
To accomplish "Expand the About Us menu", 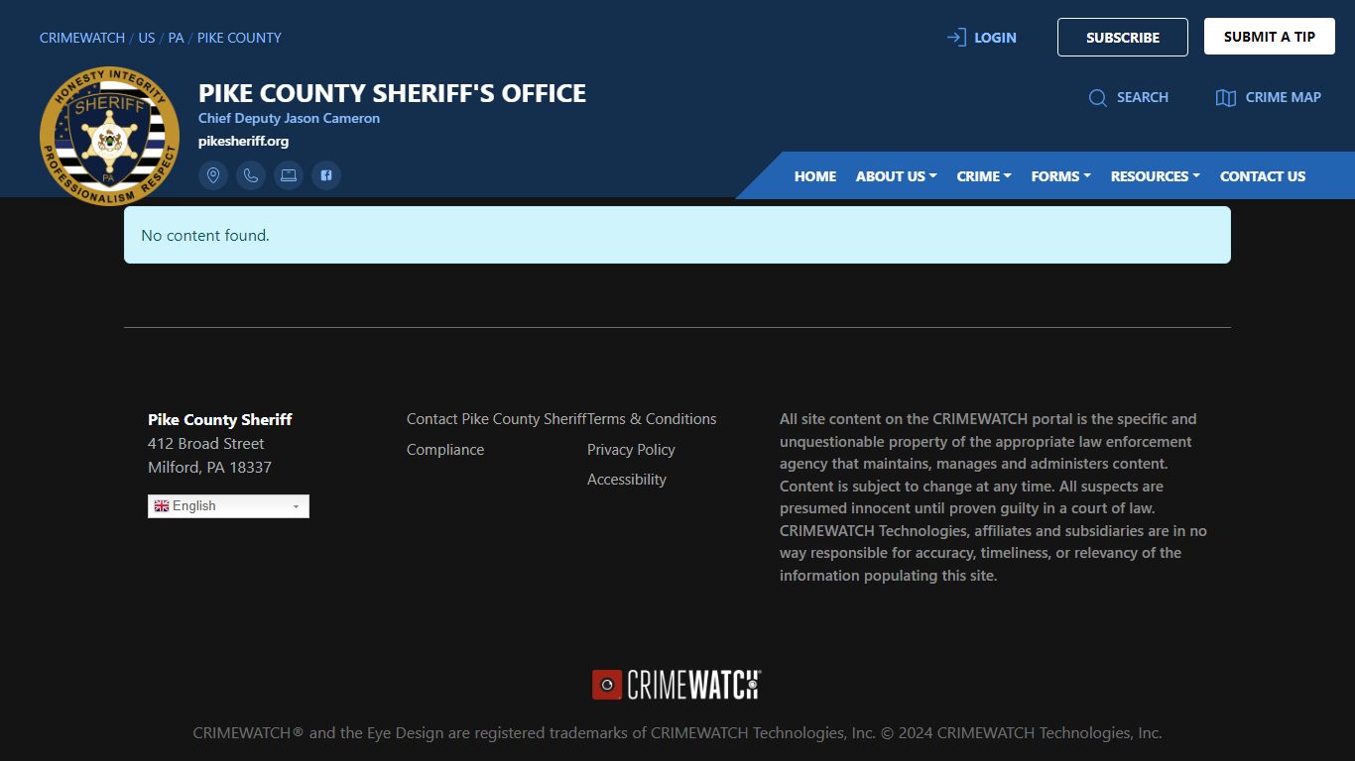I will coord(896,176).
